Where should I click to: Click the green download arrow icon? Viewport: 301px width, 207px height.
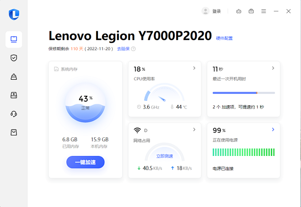point(139,168)
